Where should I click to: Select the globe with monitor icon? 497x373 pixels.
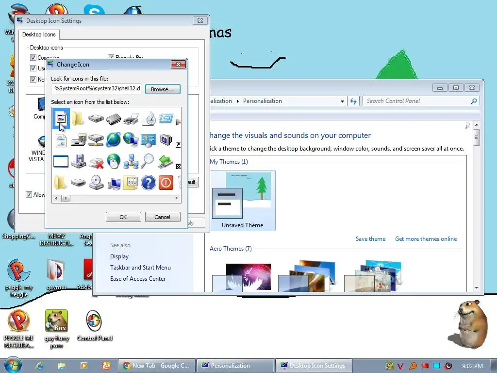point(131,140)
